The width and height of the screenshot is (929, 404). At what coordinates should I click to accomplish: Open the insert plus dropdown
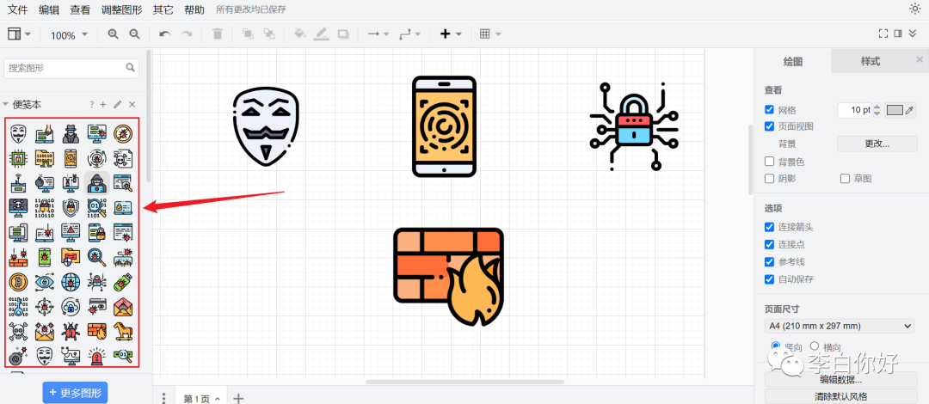pos(450,34)
